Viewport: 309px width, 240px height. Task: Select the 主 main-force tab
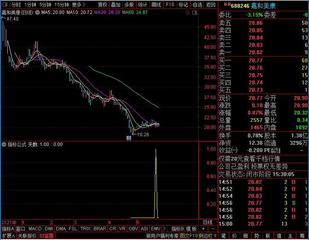point(290,236)
